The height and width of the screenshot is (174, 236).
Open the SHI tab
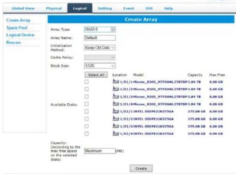click(149, 8)
